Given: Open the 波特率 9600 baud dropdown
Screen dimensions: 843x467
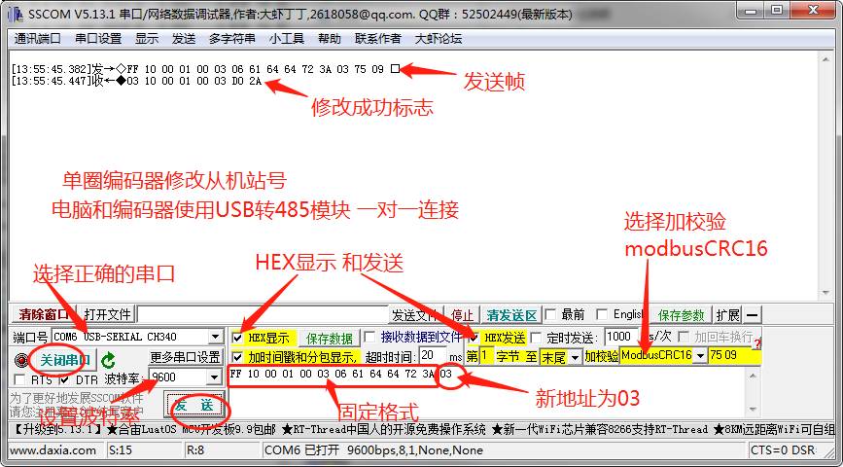Looking at the screenshot, I should tap(214, 377).
